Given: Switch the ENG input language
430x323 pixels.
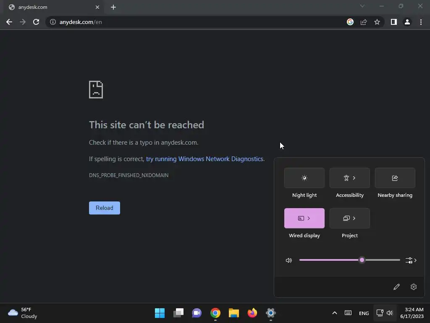Looking at the screenshot, I should click(364, 313).
